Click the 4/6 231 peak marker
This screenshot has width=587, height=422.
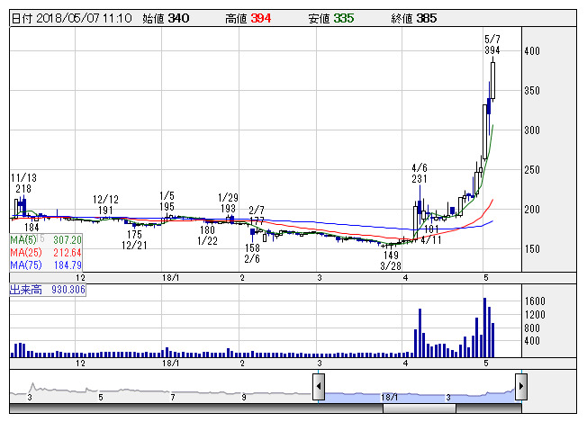[x=419, y=174]
